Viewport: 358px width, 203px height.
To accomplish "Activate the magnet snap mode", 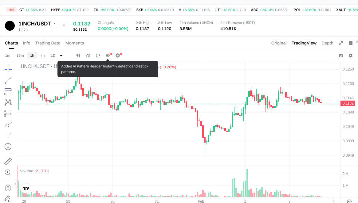I will click(x=8, y=187).
